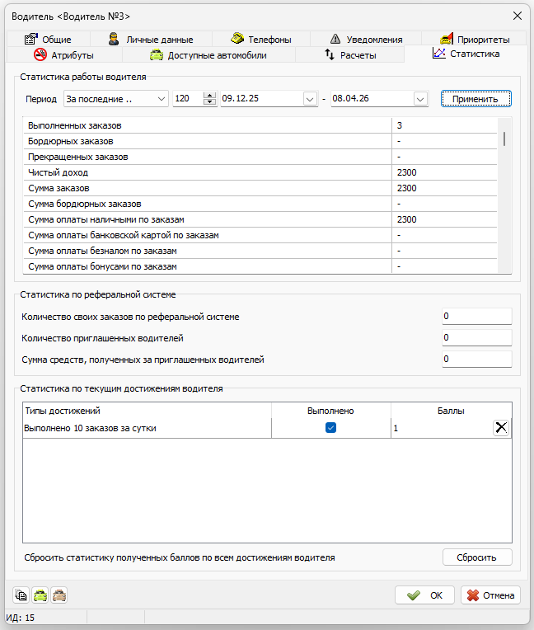Click the statistics table scrollbar thumb
Image resolution: width=534 pixels, height=630 pixels.
[x=504, y=139]
